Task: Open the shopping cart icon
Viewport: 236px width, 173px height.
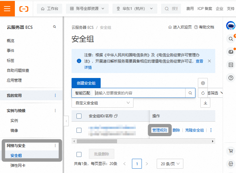Action: (x=231, y=151)
